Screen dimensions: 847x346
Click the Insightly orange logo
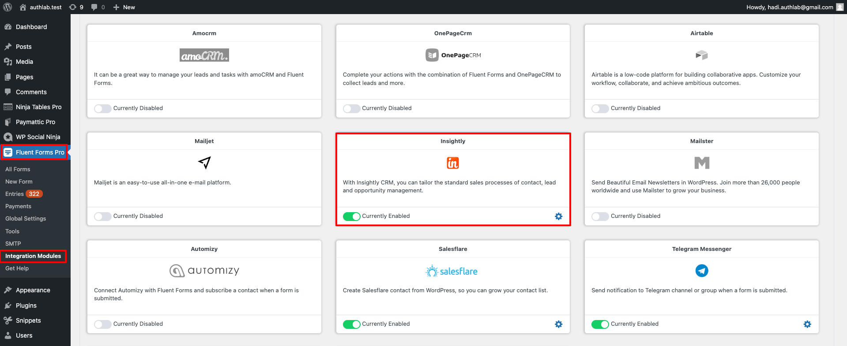pos(452,163)
